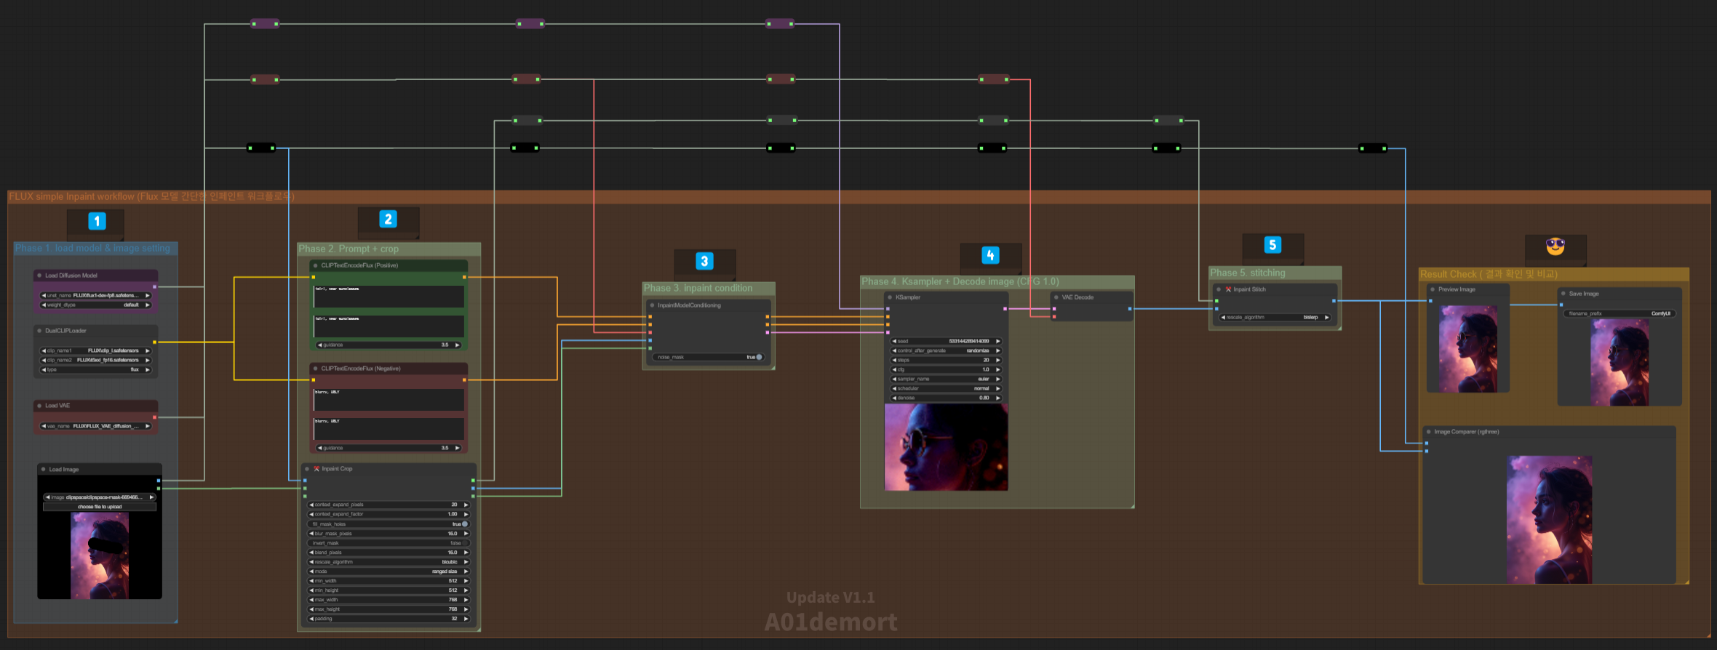Select the 'Phase 2. Prompt + crop' group title
The image size is (1717, 650).
pyautogui.click(x=348, y=249)
